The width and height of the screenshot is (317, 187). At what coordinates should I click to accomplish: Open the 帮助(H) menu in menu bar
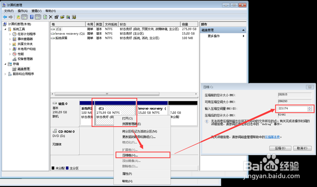coord(50,11)
